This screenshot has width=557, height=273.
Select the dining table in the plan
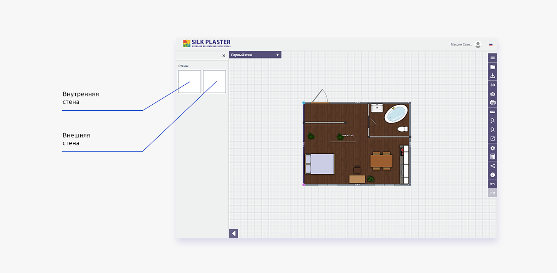coord(381,161)
